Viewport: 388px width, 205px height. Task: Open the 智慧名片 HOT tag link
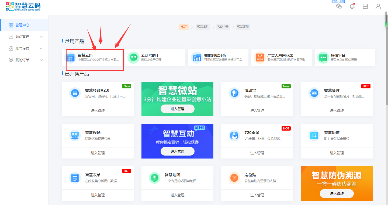click(203, 27)
